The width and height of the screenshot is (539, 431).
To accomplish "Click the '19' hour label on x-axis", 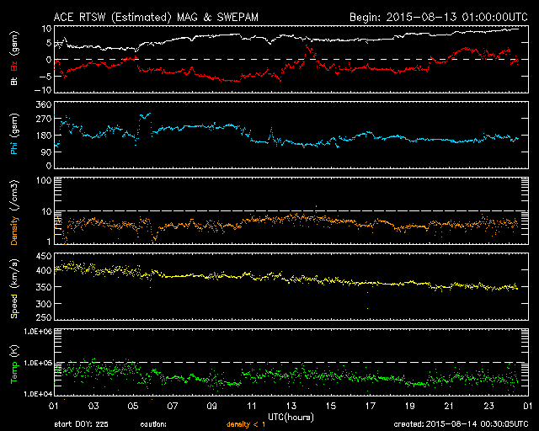I will (x=410, y=406).
